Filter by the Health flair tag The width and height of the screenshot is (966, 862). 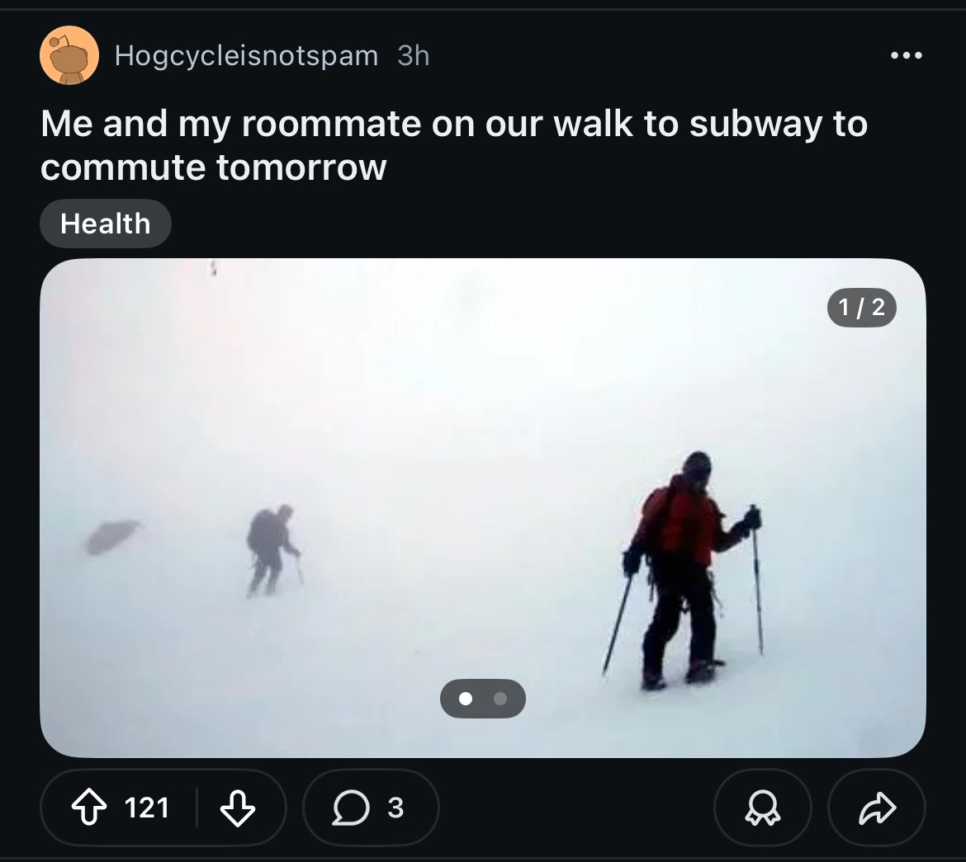point(105,224)
